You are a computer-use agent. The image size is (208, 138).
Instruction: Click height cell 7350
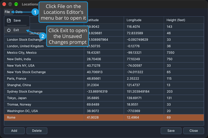[184, 53]
